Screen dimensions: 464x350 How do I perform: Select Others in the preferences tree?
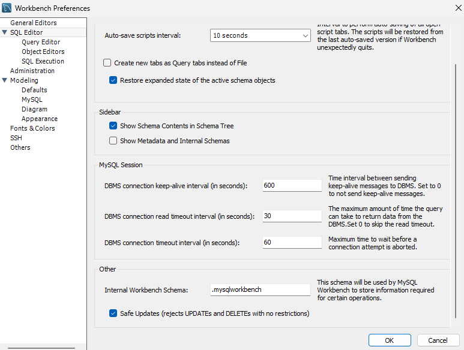(20, 147)
